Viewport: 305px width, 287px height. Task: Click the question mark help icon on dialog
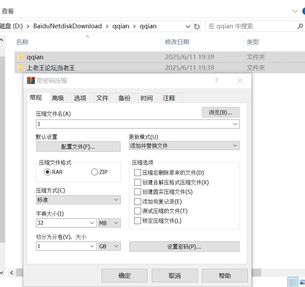pyautogui.click(x=216, y=80)
